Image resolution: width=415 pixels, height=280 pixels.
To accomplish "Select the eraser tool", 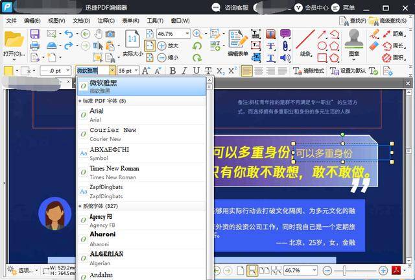I will (374, 45).
